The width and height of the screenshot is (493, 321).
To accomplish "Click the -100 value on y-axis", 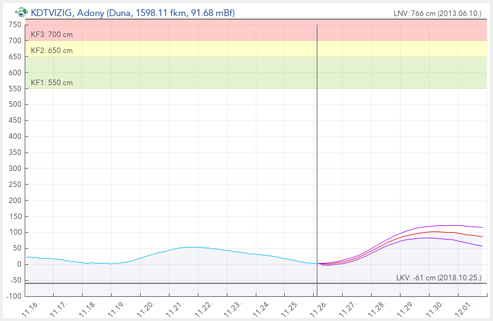I will (x=13, y=296).
